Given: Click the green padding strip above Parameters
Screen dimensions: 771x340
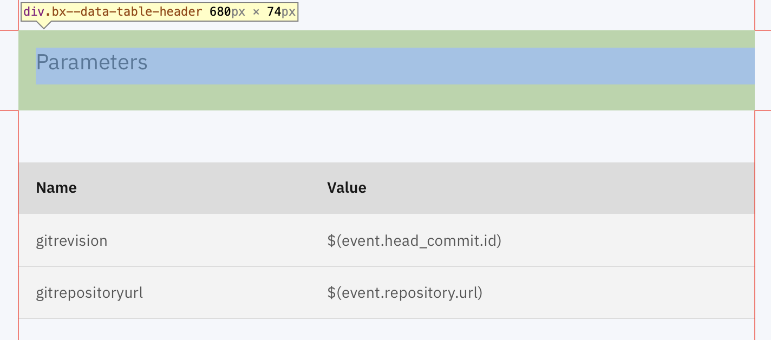Looking at the screenshot, I should (387, 39).
